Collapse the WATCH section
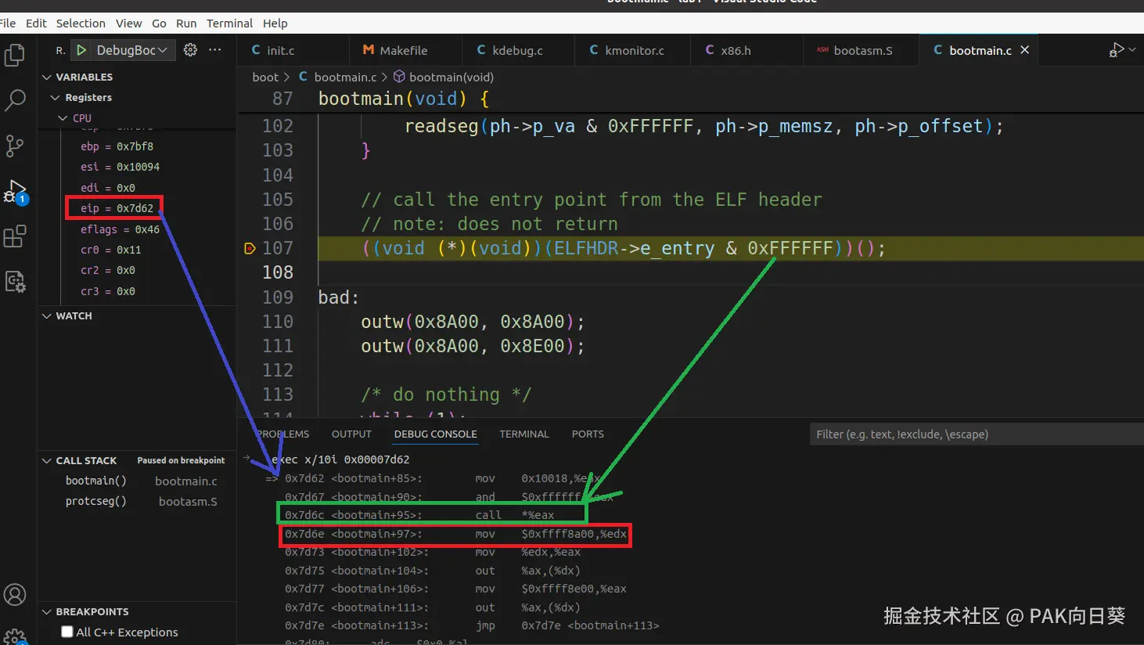The width and height of the screenshot is (1144, 645). 47,315
